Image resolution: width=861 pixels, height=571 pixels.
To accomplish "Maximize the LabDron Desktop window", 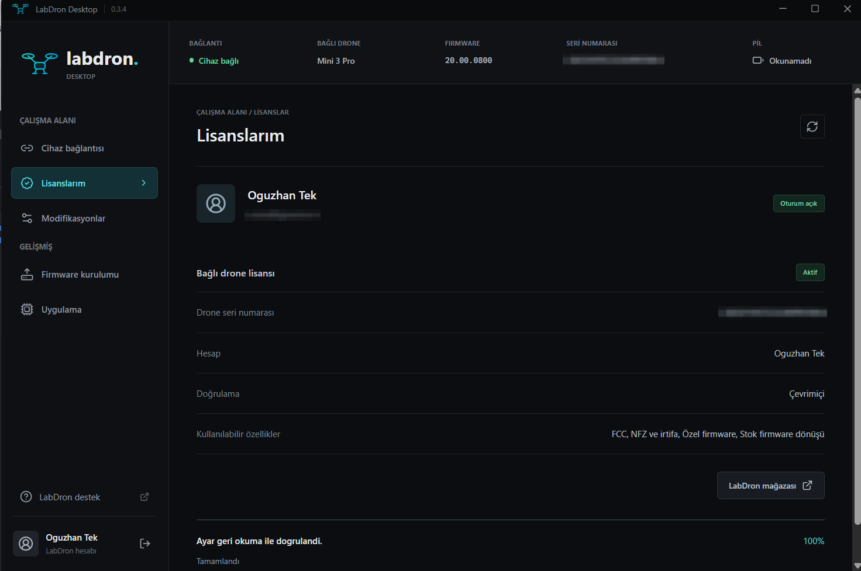I will click(x=815, y=9).
